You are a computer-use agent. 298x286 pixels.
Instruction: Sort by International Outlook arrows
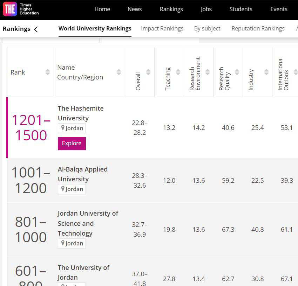point(295,72)
